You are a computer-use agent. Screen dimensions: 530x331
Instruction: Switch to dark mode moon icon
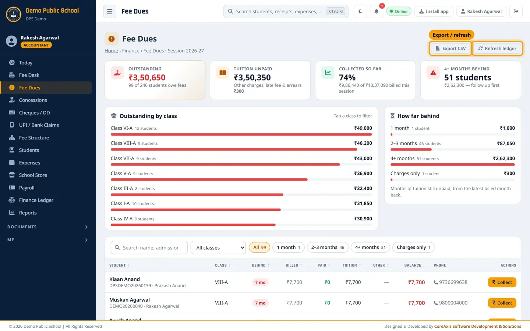[x=360, y=11]
